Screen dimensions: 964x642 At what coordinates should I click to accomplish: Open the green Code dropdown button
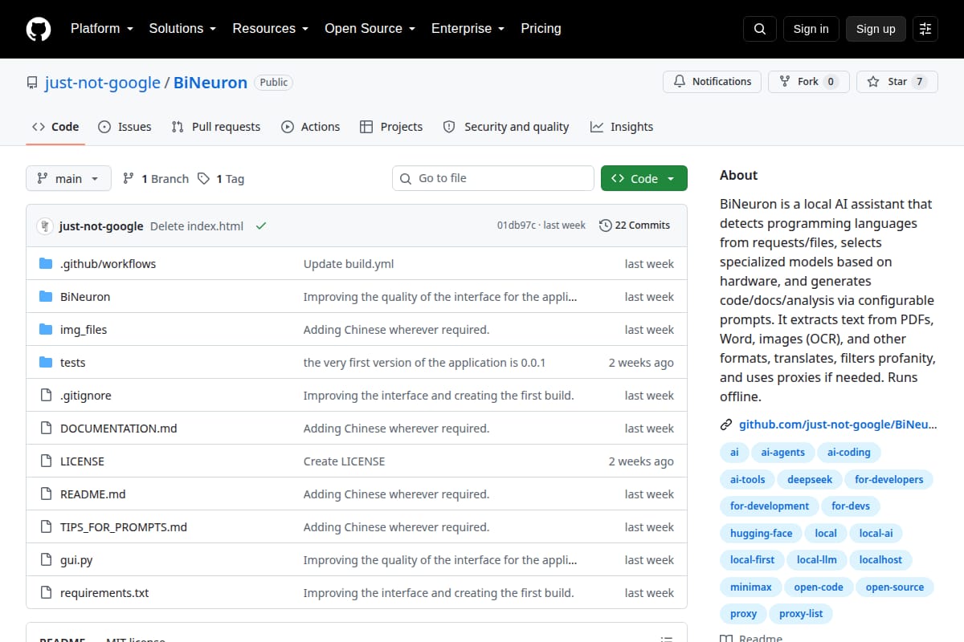644,178
